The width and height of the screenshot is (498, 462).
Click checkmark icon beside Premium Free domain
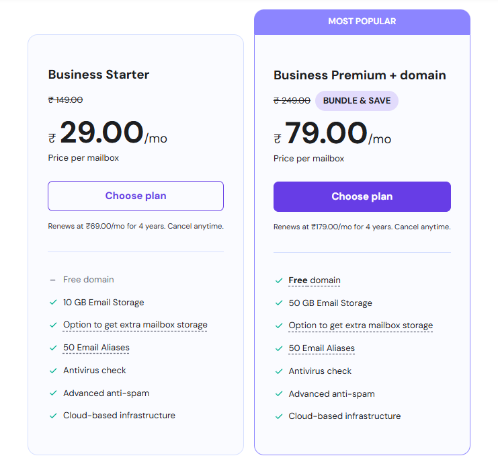pos(278,280)
